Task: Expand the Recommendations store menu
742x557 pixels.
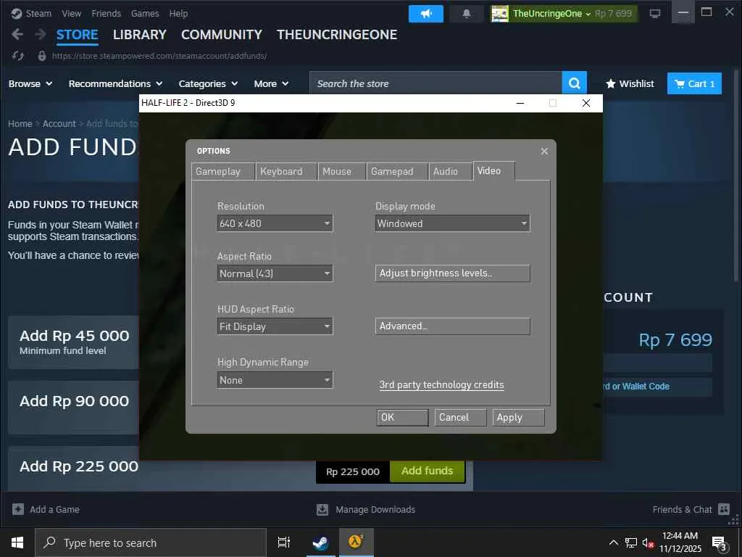Action: point(115,84)
